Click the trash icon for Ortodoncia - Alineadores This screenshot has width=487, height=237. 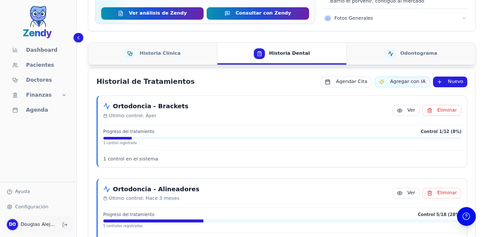[x=430, y=193]
